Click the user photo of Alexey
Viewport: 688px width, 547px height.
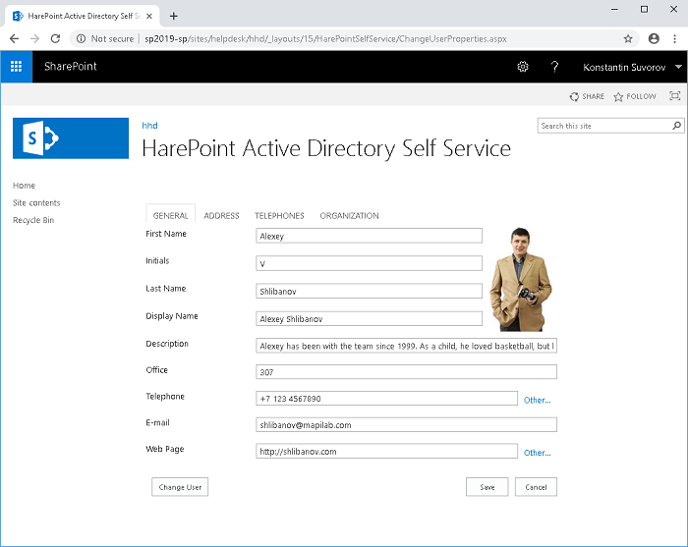[x=521, y=279]
